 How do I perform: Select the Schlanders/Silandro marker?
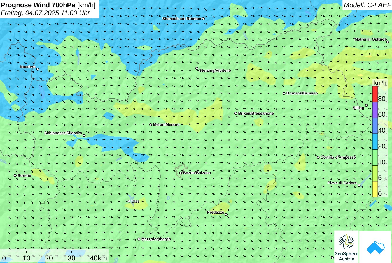pyautogui.click(x=84, y=135)
